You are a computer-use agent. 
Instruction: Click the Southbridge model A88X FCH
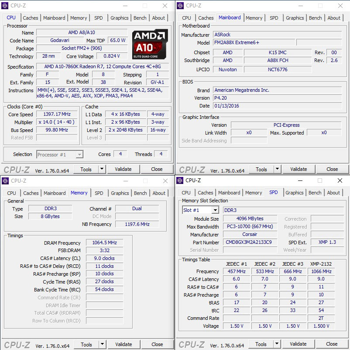click(x=278, y=60)
